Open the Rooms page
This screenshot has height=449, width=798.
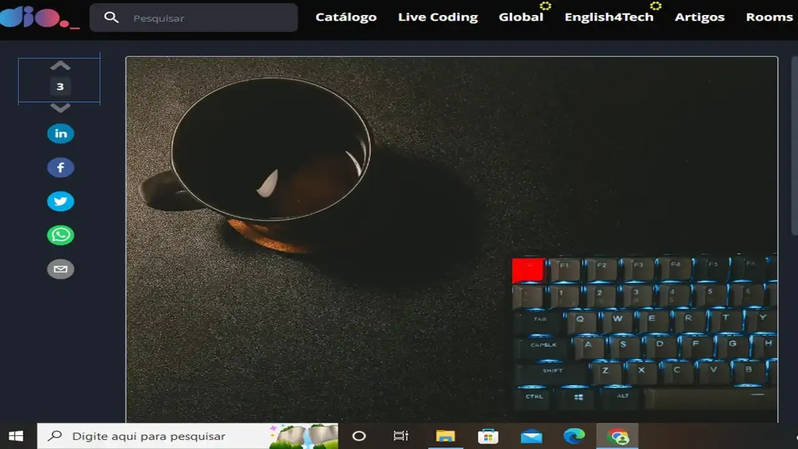[769, 17]
